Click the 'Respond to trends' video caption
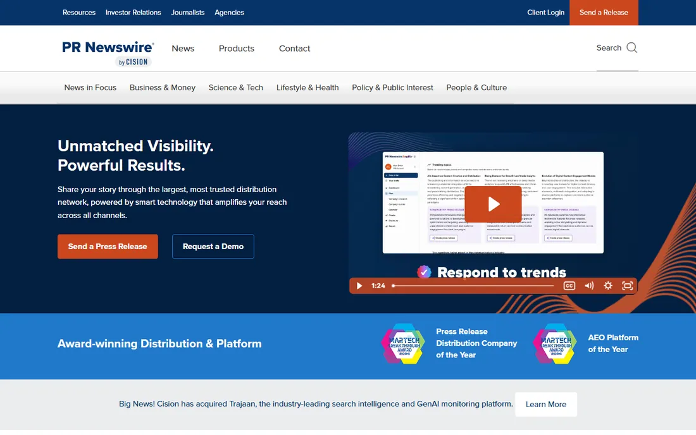Viewport: 696px width, 435px height. [x=502, y=272]
